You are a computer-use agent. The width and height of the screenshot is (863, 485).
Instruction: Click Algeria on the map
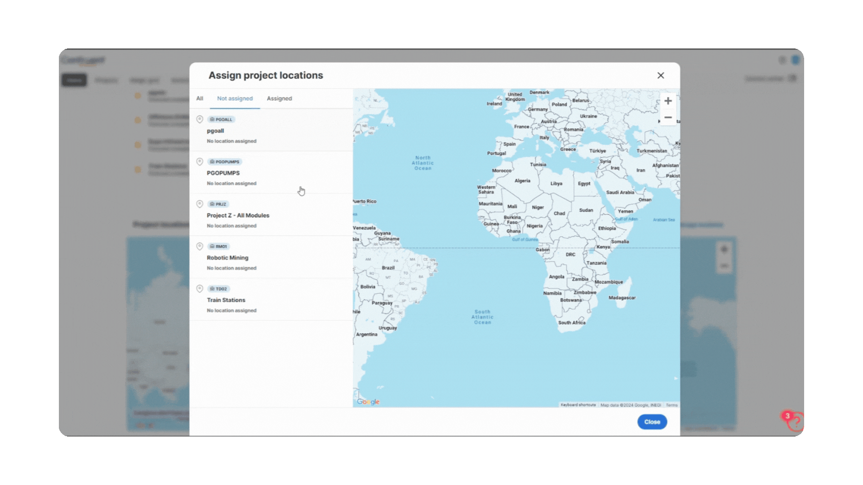coord(522,181)
